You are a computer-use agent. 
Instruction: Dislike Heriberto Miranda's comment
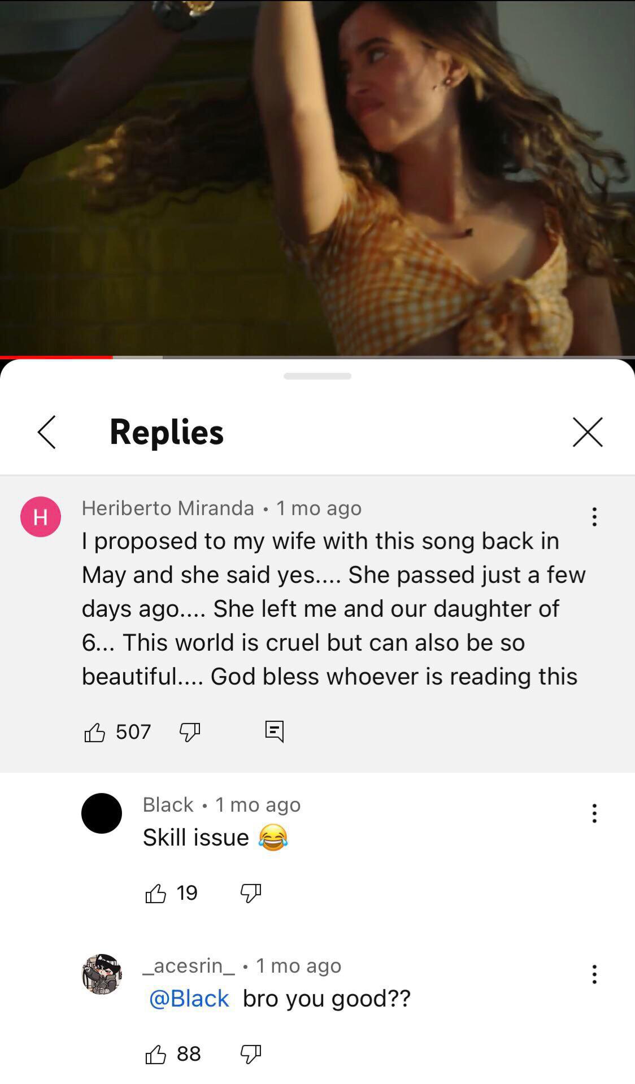coord(190,732)
